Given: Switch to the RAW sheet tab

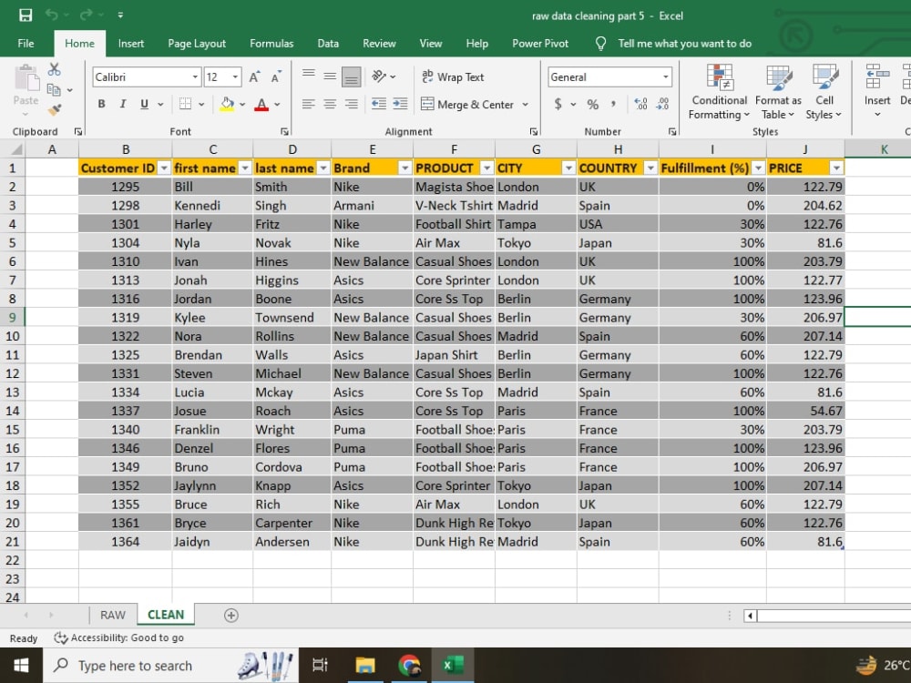Looking at the screenshot, I should click(x=113, y=615).
